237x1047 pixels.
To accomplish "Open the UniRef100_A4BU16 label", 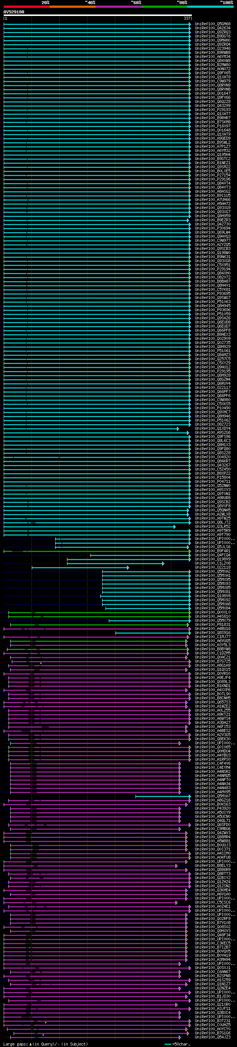I will [212, 628].
